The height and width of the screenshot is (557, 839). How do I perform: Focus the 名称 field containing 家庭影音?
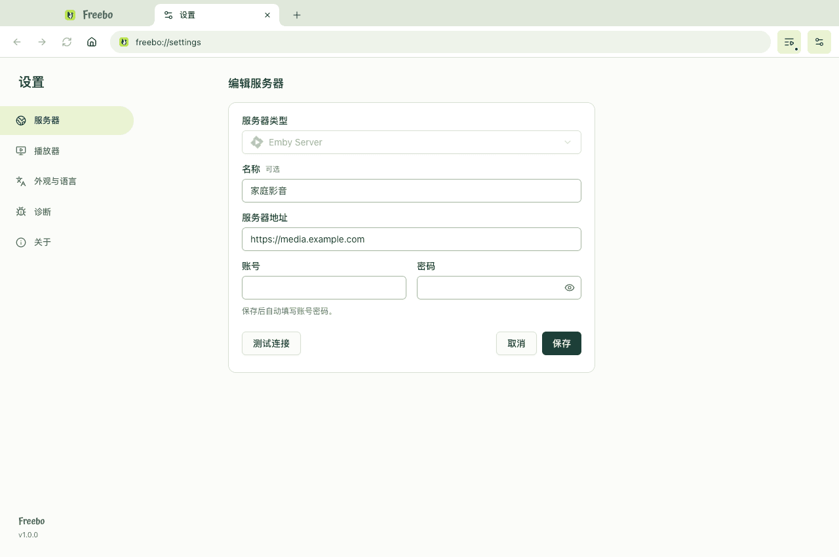pos(412,191)
